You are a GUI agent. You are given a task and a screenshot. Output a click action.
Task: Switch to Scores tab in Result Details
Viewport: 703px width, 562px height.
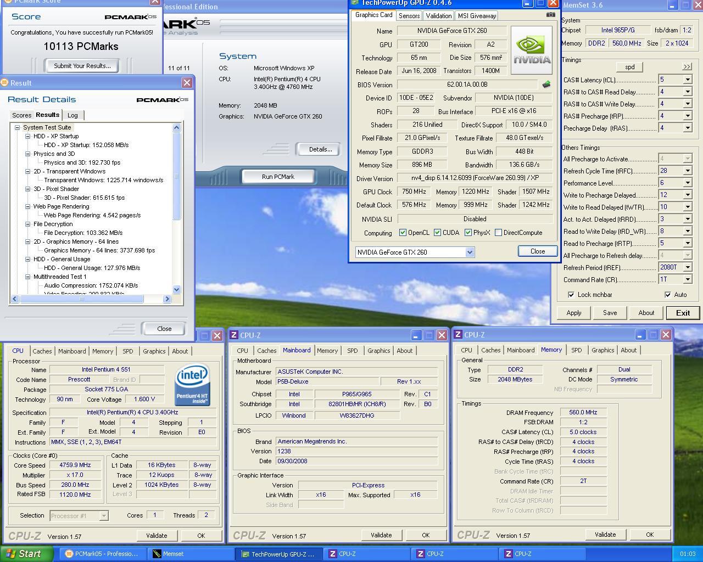pos(21,115)
